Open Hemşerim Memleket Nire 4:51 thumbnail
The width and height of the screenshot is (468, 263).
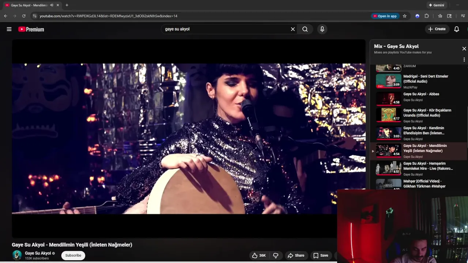389,168
